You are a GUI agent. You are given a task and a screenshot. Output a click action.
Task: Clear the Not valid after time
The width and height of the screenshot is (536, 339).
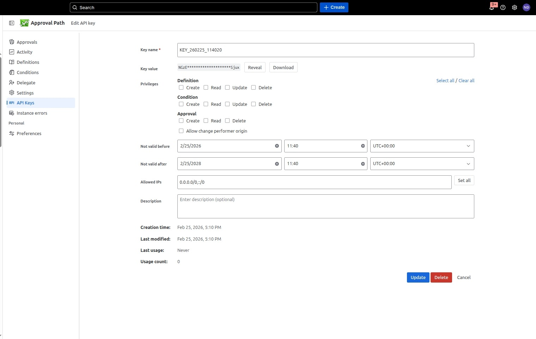(x=363, y=164)
